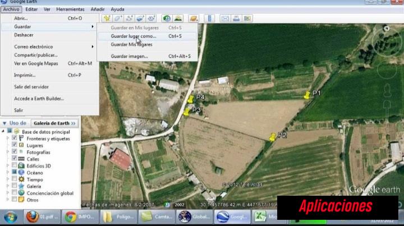Uncheck the Fronteras y etiquetas layer checkbox
404x226 pixels.
(x=15, y=138)
